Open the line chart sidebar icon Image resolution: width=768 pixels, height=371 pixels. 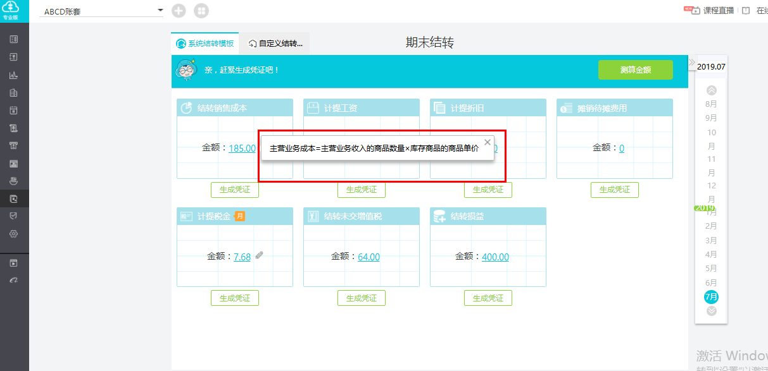pyautogui.click(x=14, y=75)
